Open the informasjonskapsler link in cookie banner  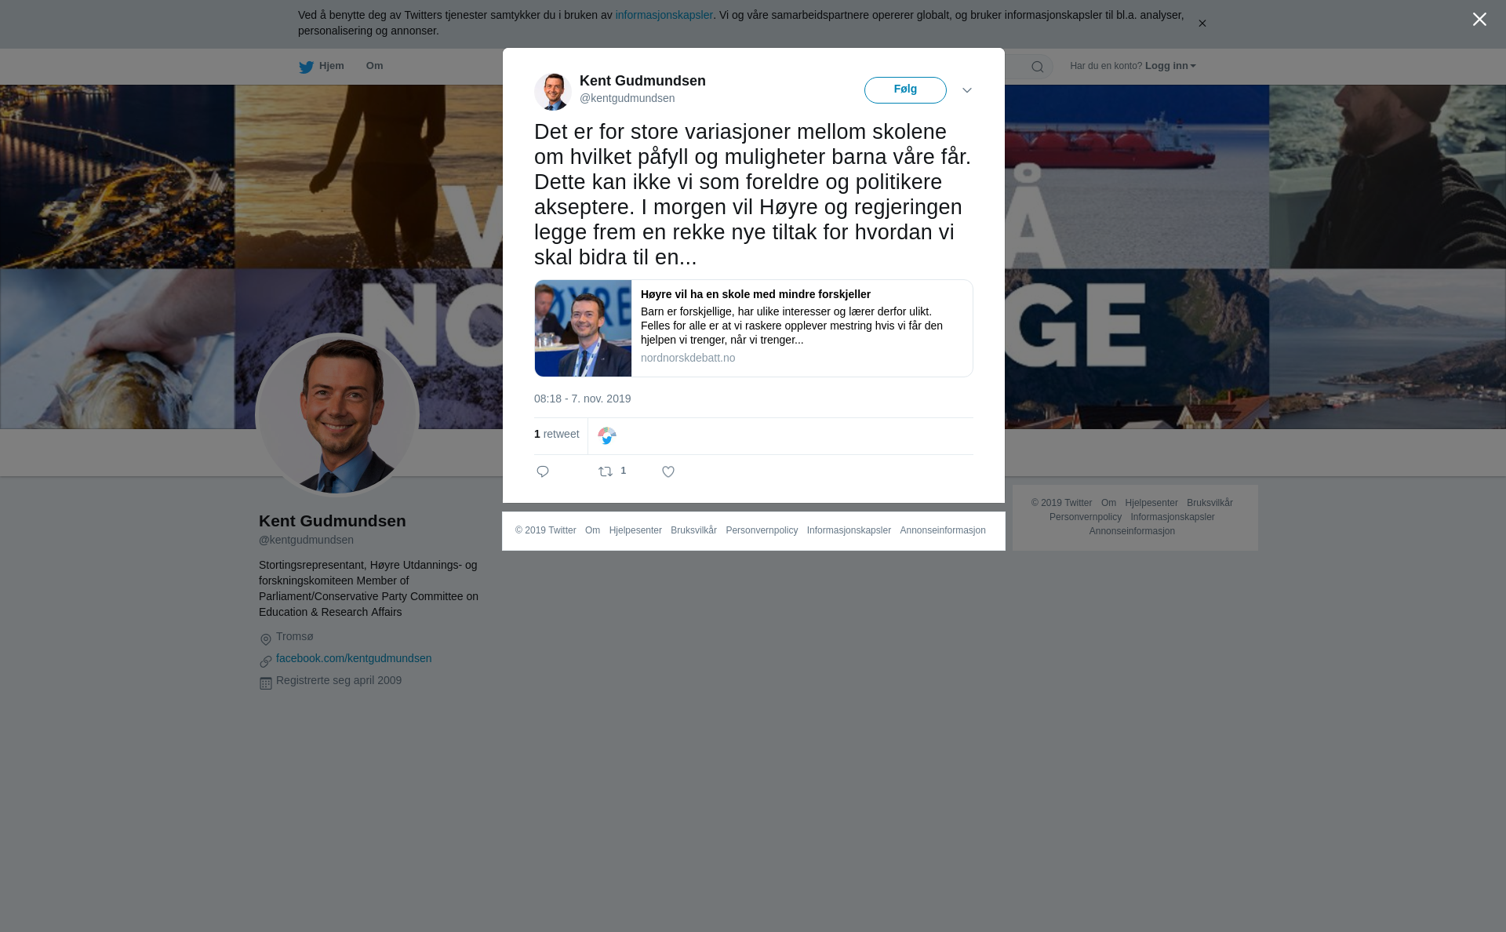[664, 15]
